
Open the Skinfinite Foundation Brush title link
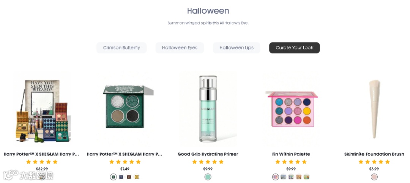click(x=374, y=154)
